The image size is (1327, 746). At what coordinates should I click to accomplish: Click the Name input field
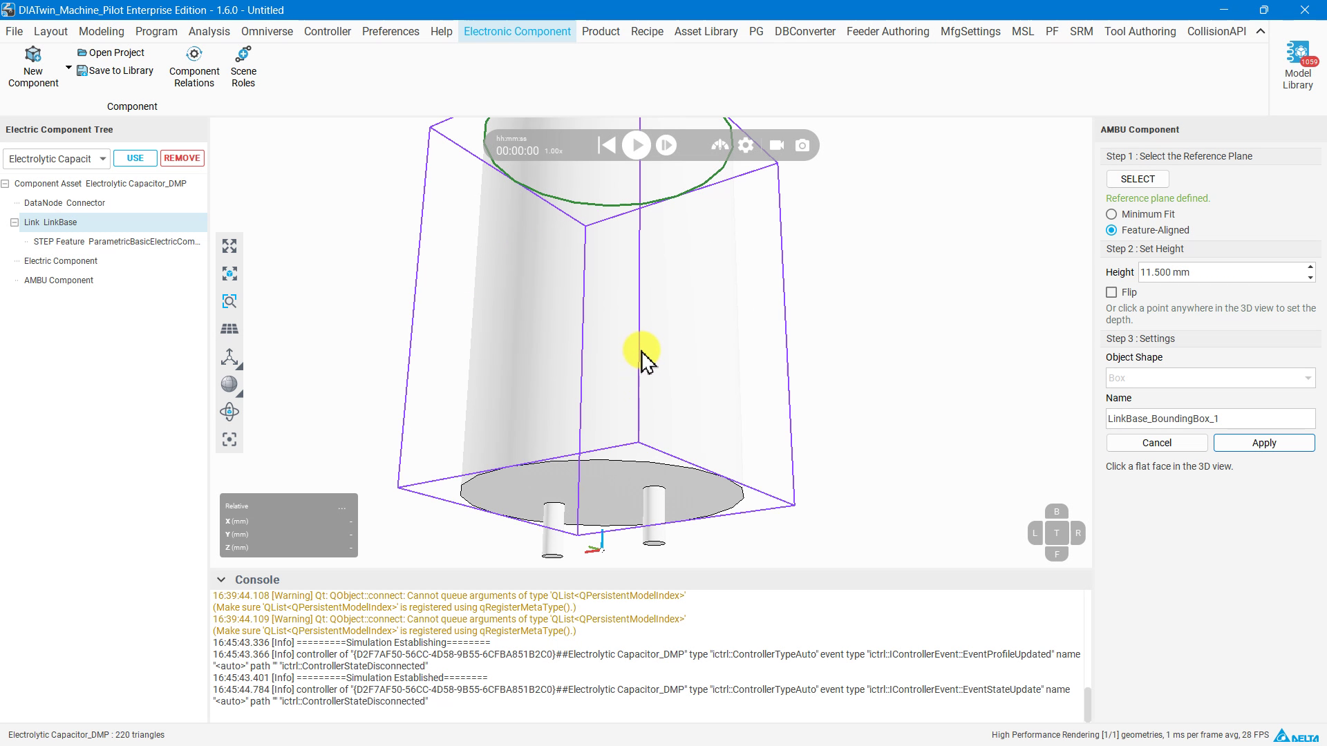(1210, 419)
